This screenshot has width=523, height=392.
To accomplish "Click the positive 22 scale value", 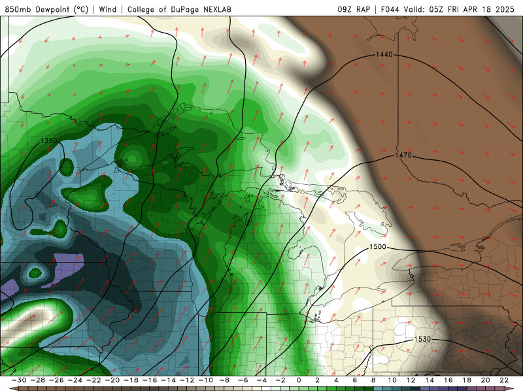I will coord(504,380).
